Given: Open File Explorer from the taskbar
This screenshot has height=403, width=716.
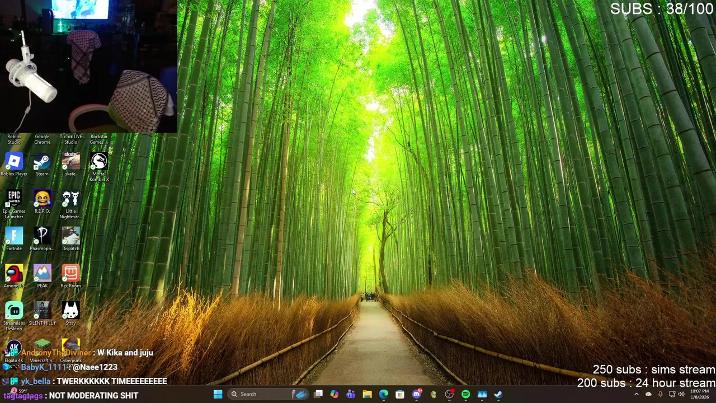Looking at the screenshot, I should pos(367,394).
